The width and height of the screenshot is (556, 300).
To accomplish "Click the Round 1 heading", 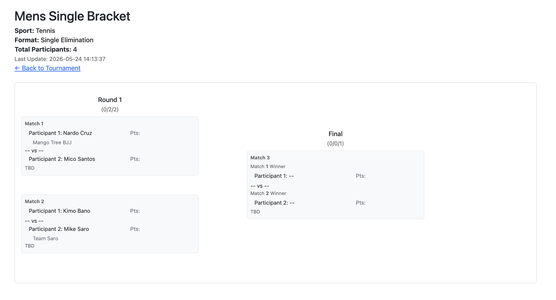I will [110, 100].
